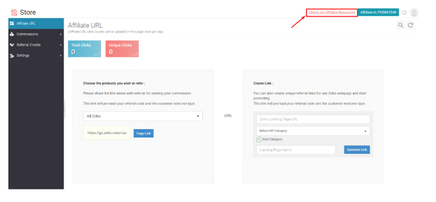Click the Referral Credits handshake icon
Screen dimensions: 436x202
click(12, 45)
